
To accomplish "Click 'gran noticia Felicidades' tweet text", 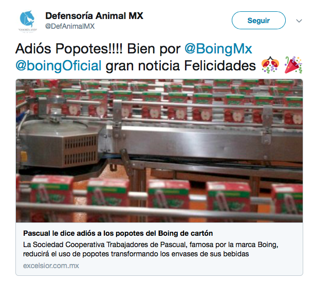I will [180, 66].
